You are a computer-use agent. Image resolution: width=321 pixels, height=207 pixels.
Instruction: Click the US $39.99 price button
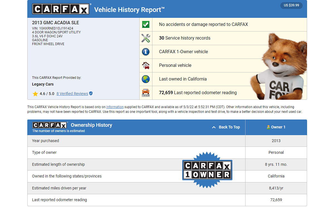[291, 6]
